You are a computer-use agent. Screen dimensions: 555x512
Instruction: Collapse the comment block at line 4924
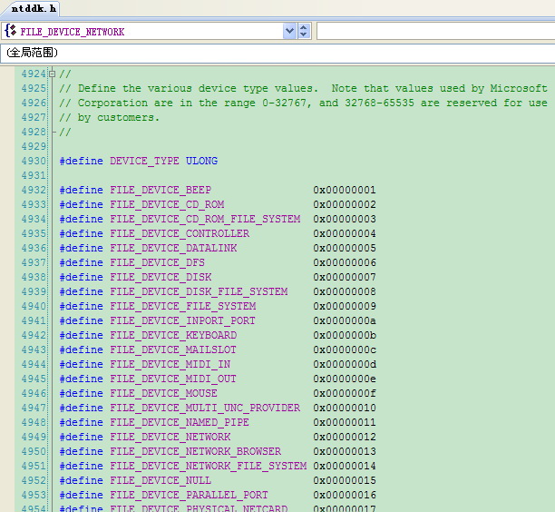coord(53,74)
